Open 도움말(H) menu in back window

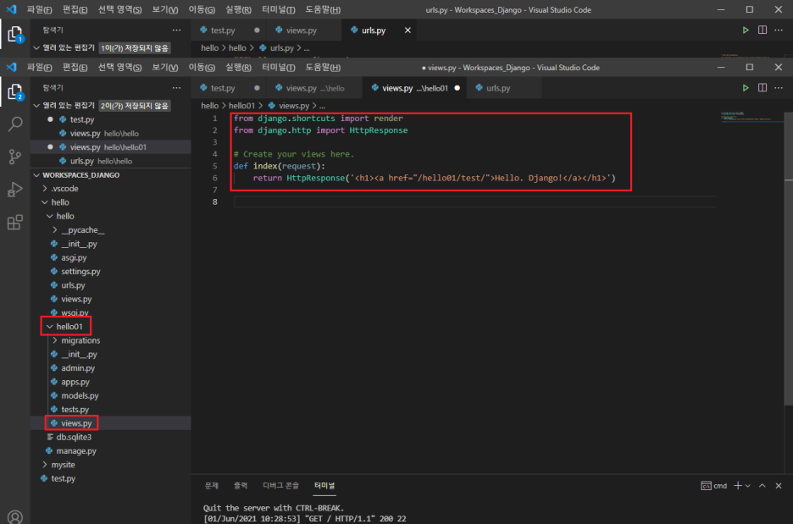pos(323,9)
